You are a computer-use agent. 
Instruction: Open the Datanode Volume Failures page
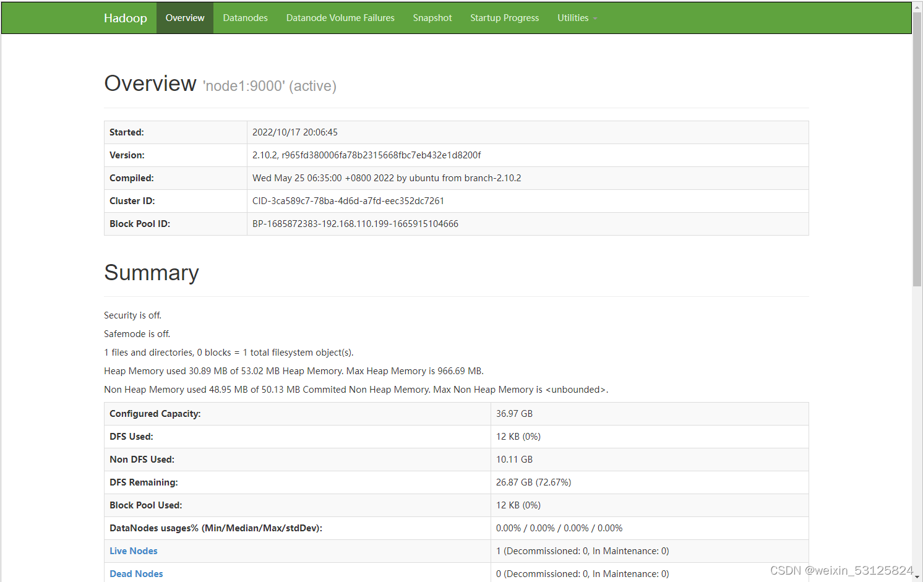(340, 17)
